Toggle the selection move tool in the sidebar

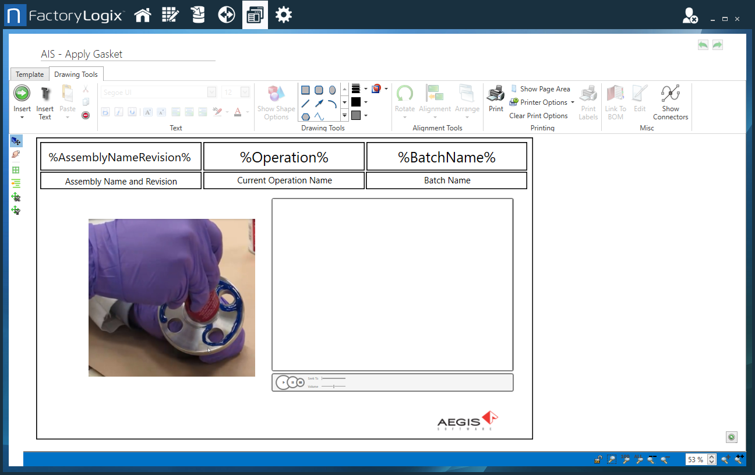pyautogui.click(x=16, y=140)
